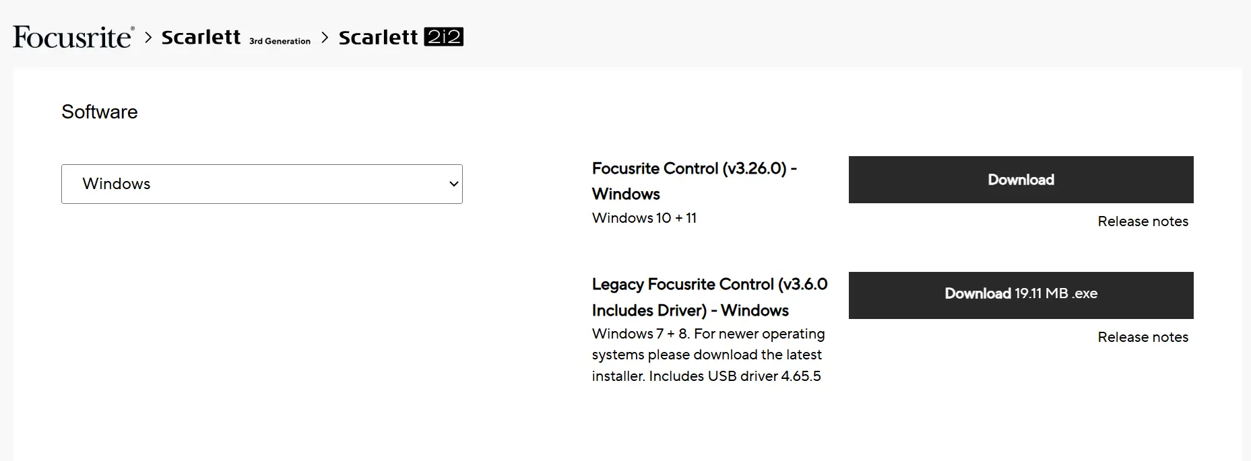Viewport: 1251px width, 461px height.
Task: Open Release notes for Focusrite Control v3.26.0
Action: (1143, 221)
